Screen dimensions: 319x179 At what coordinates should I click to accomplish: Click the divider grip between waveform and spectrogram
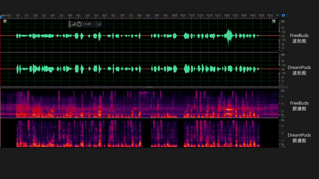tap(149, 87)
